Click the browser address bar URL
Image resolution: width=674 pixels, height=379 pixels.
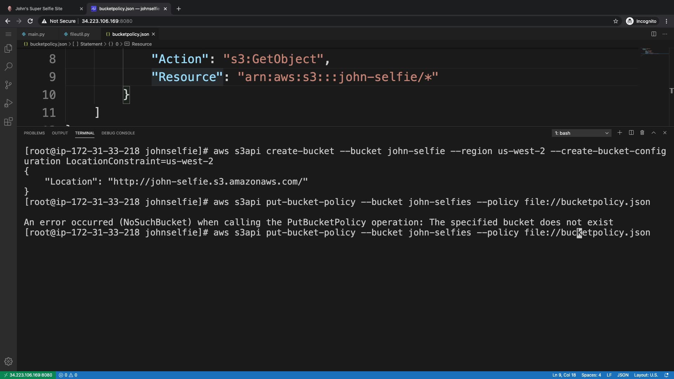pos(107,21)
